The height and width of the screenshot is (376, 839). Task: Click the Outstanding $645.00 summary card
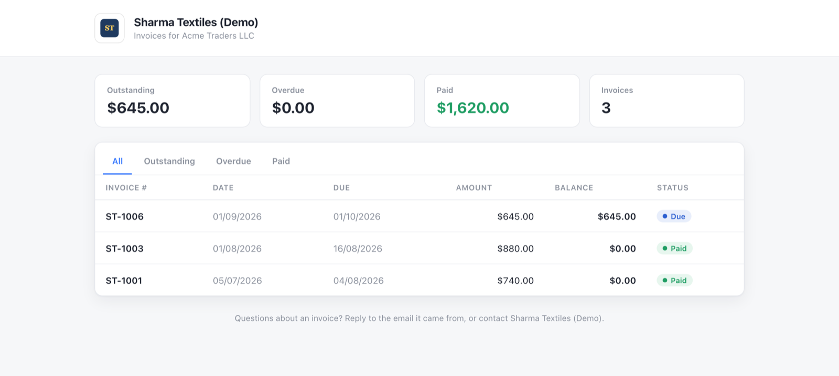pyautogui.click(x=173, y=101)
